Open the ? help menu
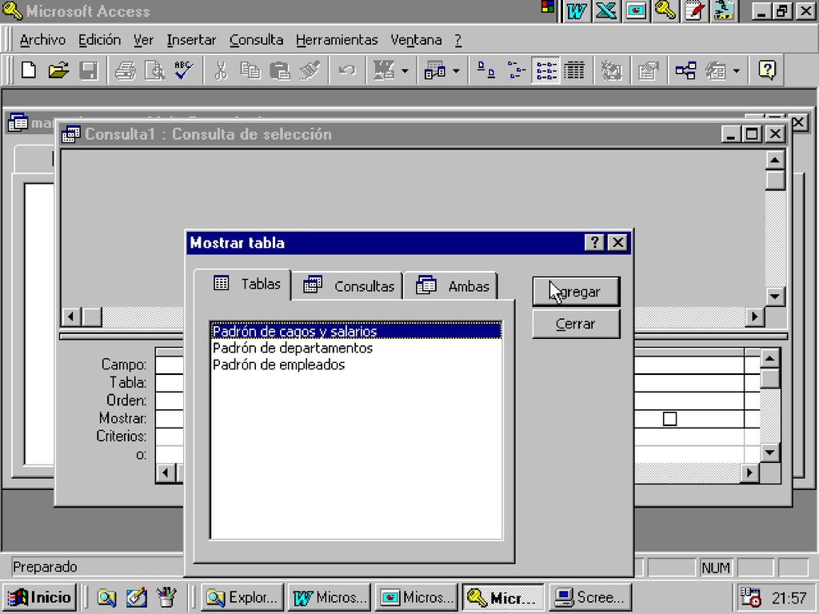 [457, 40]
